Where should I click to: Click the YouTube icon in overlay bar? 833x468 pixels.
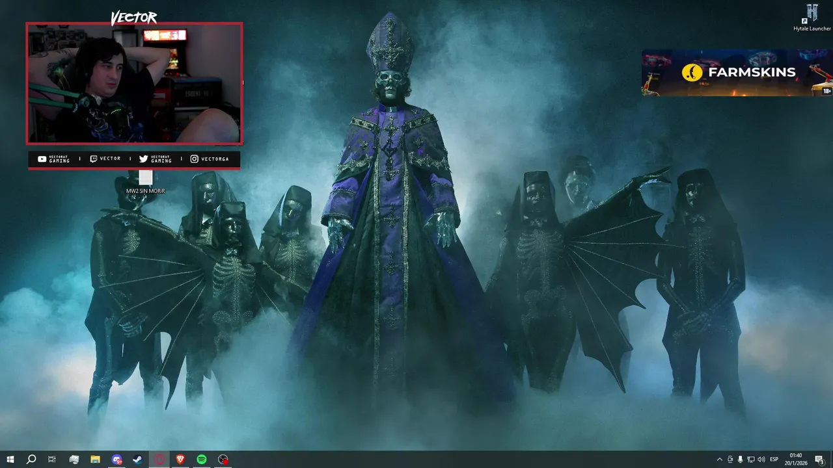(x=42, y=159)
